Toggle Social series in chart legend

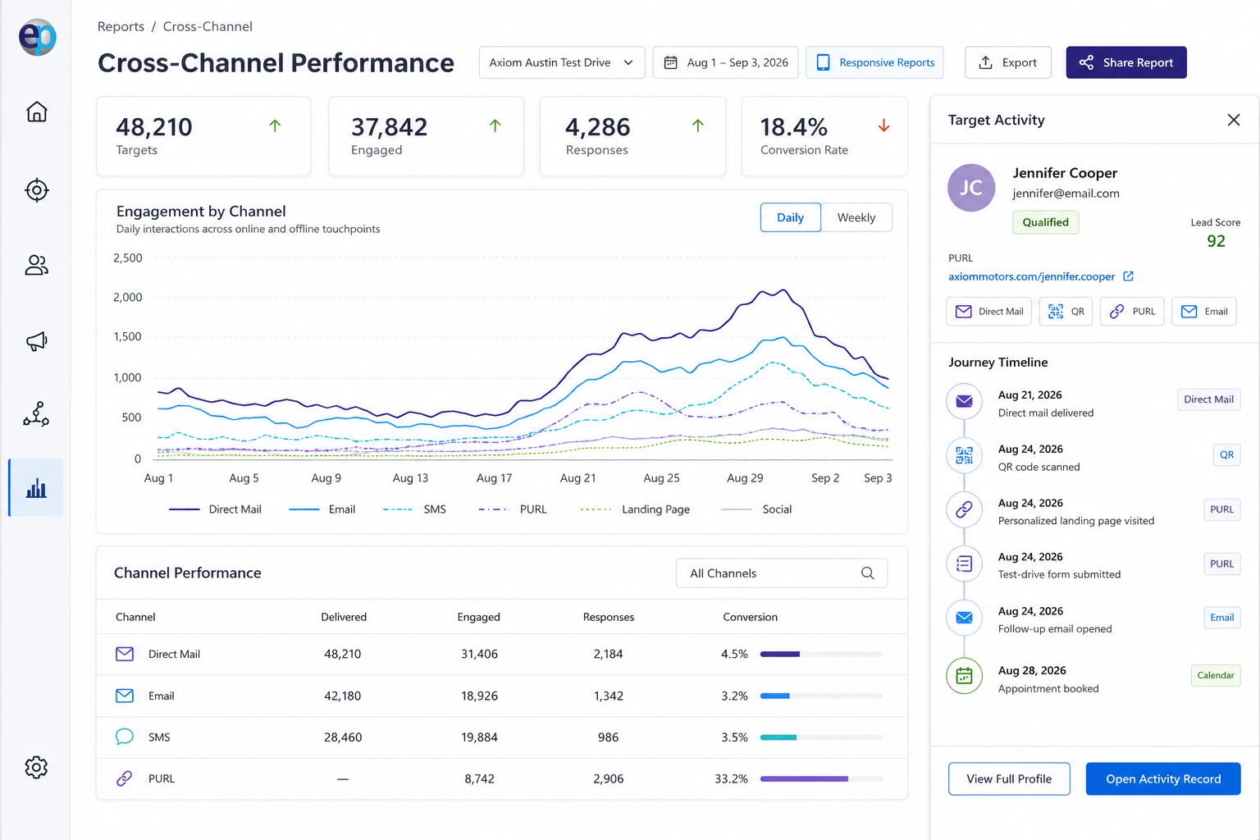(x=756, y=509)
